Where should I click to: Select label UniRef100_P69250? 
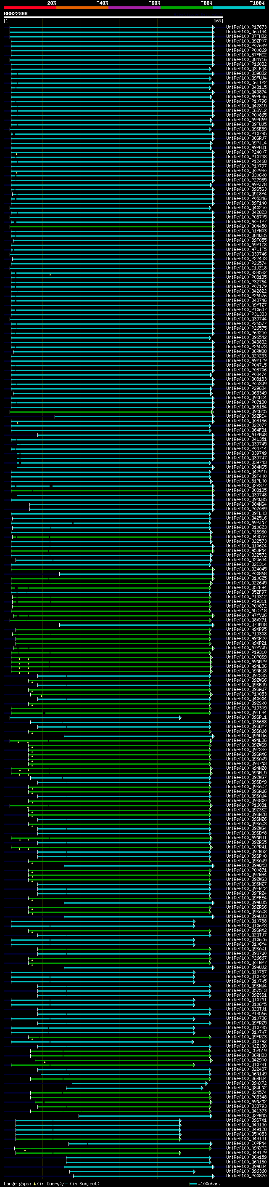(x=246, y=333)
